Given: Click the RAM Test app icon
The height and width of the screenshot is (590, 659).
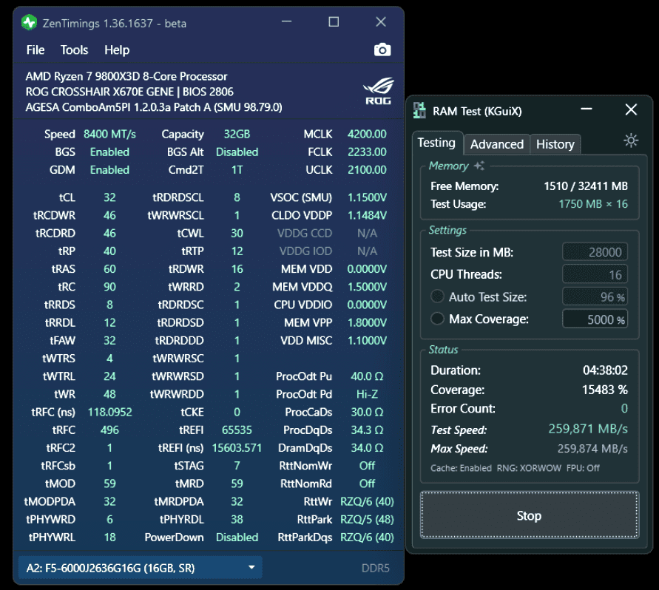Looking at the screenshot, I should click(x=419, y=110).
